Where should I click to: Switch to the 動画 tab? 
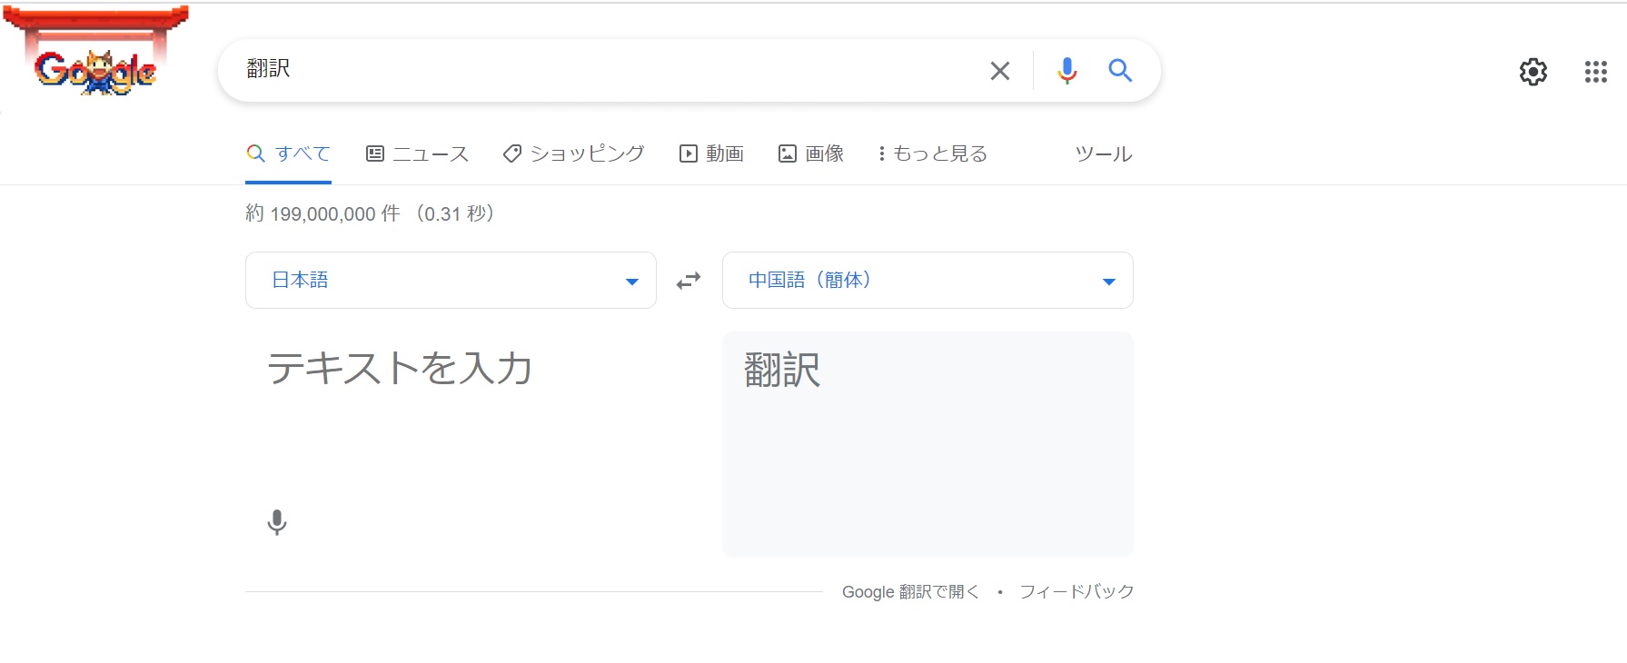712,153
